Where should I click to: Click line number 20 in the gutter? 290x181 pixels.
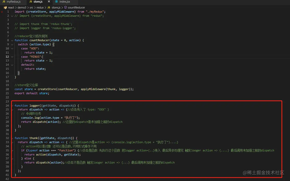7,89
